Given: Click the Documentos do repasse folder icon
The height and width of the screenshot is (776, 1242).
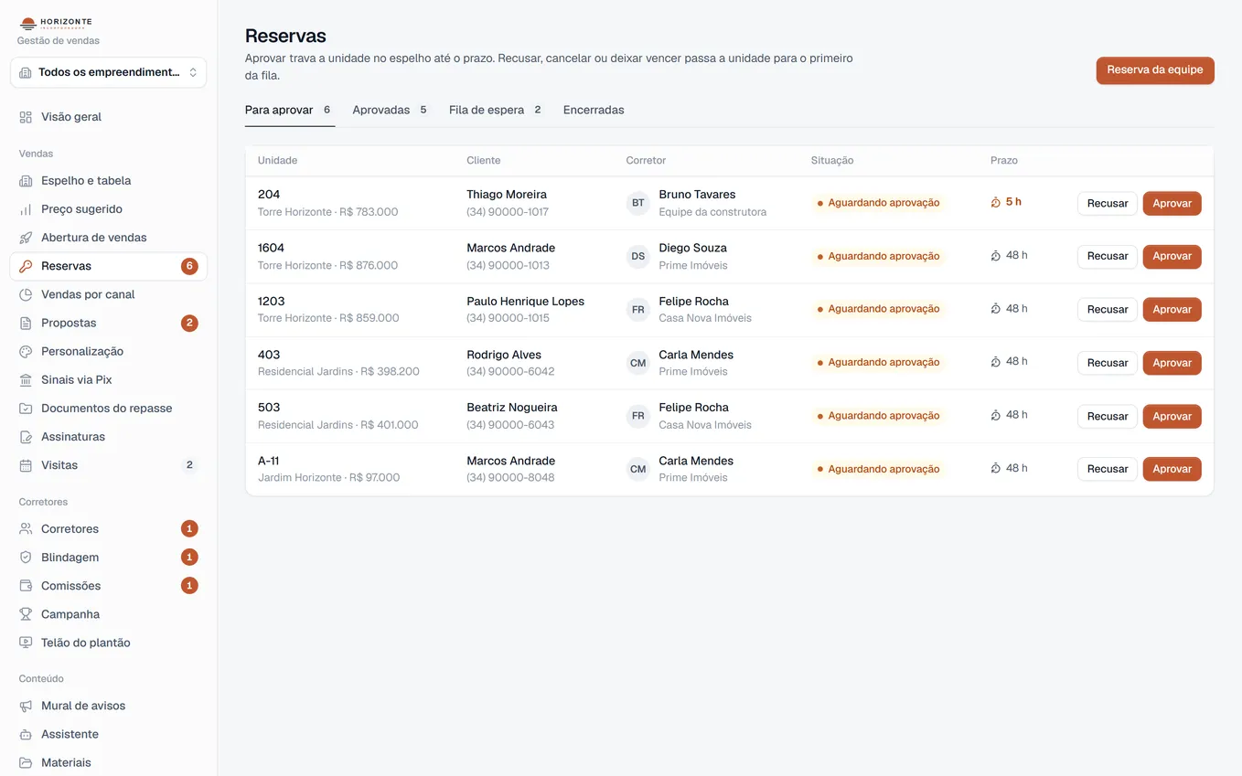Looking at the screenshot, I should 26,409.
